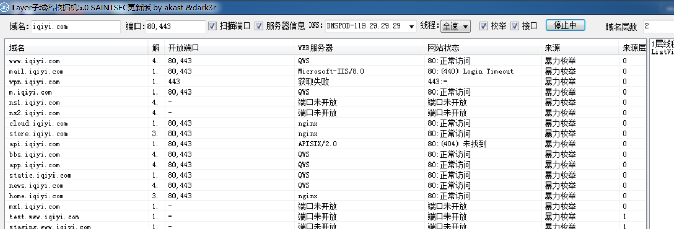
Task: Select the static.iqiyi.com row
Action: point(326,175)
